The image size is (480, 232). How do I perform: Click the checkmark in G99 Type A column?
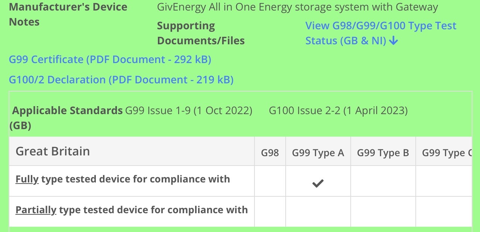(x=318, y=184)
